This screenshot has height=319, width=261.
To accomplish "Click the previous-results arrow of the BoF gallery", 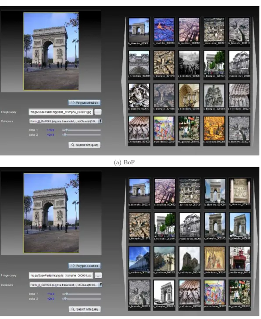I will (x=124, y=81).
